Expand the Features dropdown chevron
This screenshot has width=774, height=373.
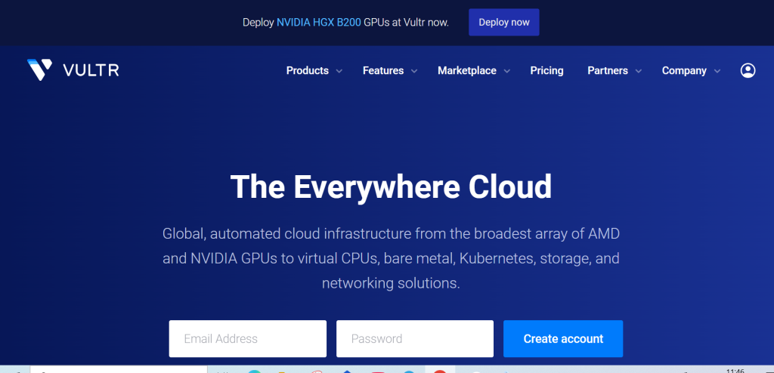(414, 71)
